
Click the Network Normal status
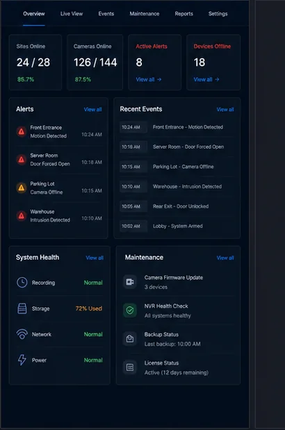(x=93, y=334)
